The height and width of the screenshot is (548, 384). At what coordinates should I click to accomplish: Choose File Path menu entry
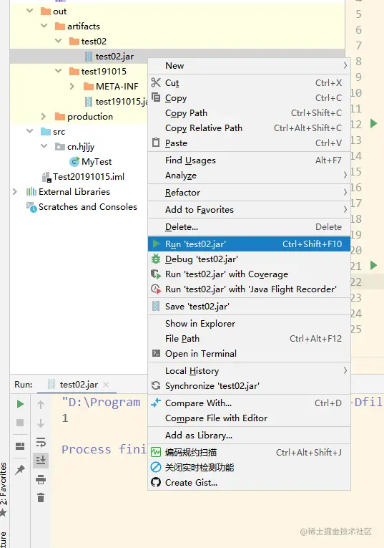(x=249, y=338)
